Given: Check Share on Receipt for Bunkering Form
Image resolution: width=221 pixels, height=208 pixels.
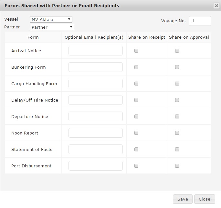Looking at the screenshot, I should point(136,67).
